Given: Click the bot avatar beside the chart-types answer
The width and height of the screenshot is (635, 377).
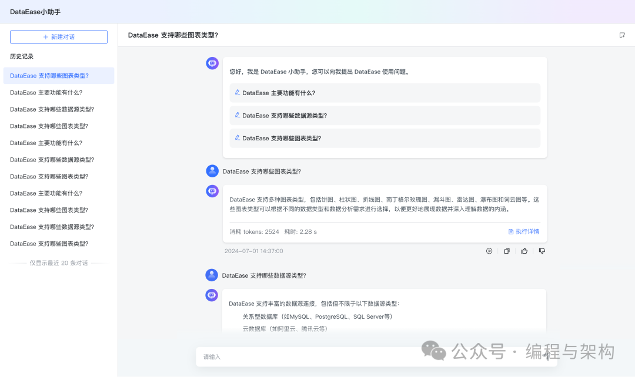Looking at the screenshot, I should tap(212, 191).
